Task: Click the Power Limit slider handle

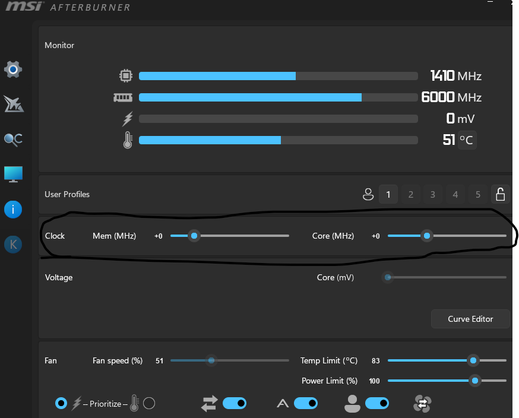Action: click(475, 381)
